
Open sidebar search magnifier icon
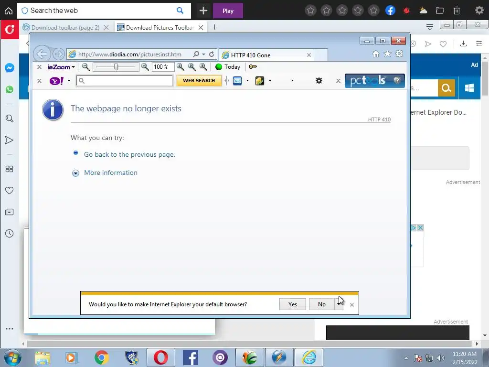(x=10, y=119)
